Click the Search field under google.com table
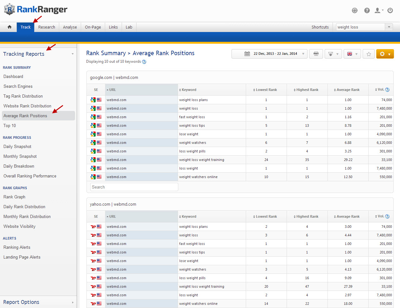400x308 pixels. coord(134,187)
